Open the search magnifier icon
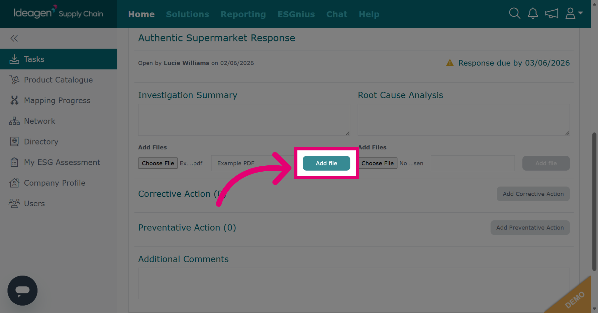The image size is (598, 313). coord(515,13)
